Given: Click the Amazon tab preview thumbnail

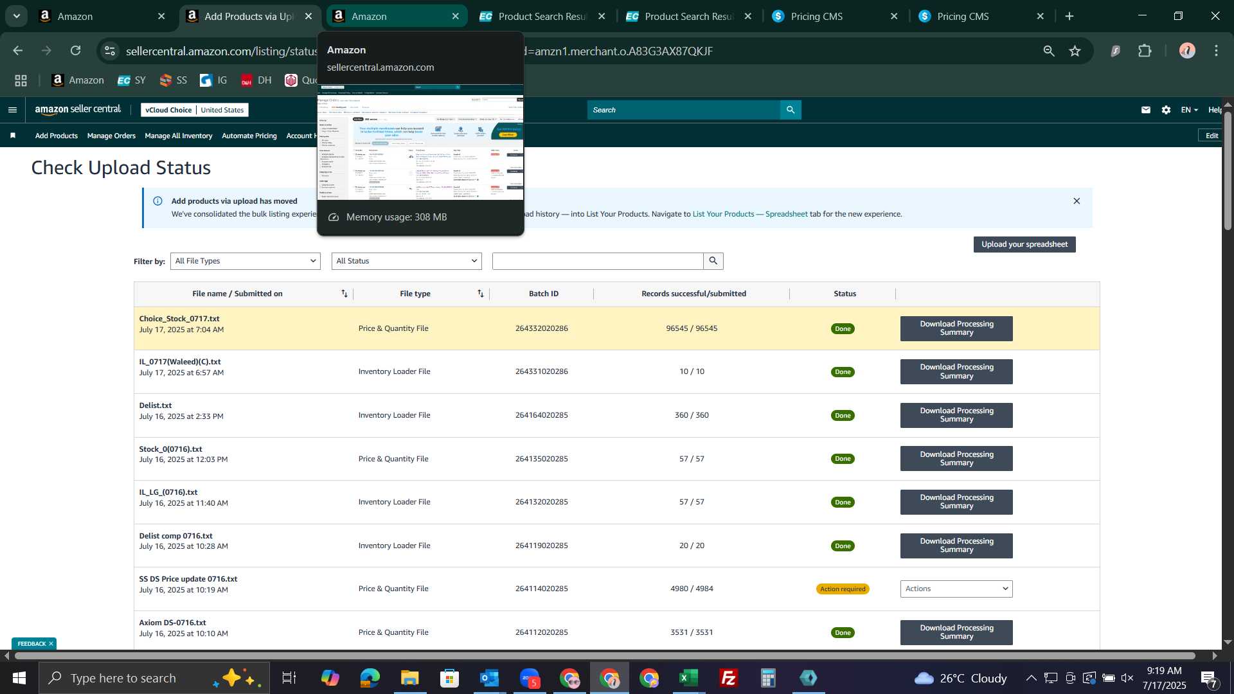Looking at the screenshot, I should [x=420, y=142].
